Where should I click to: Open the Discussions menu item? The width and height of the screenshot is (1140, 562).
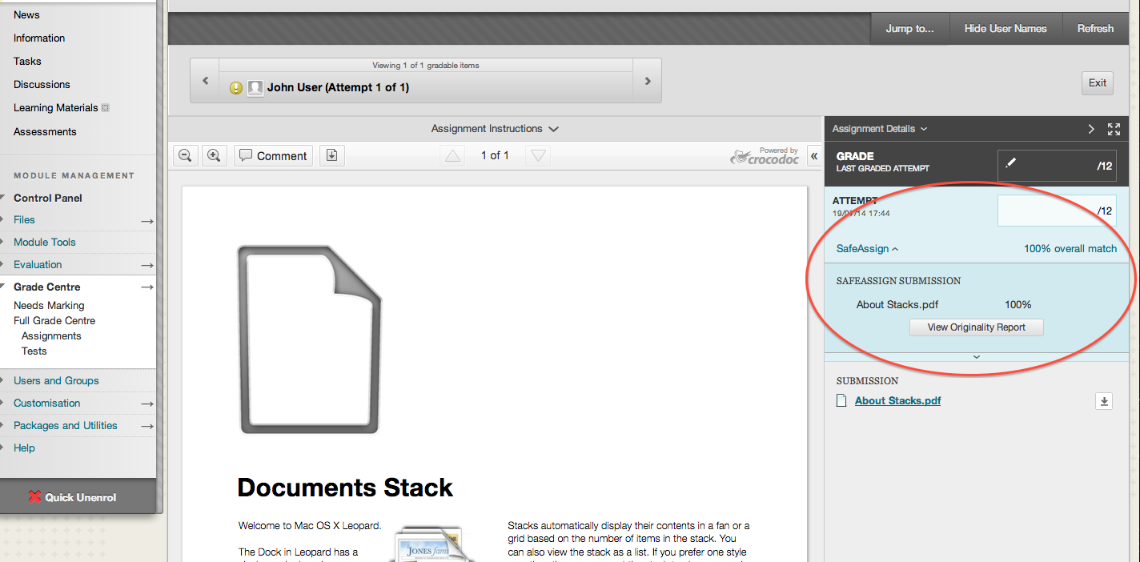click(x=42, y=84)
